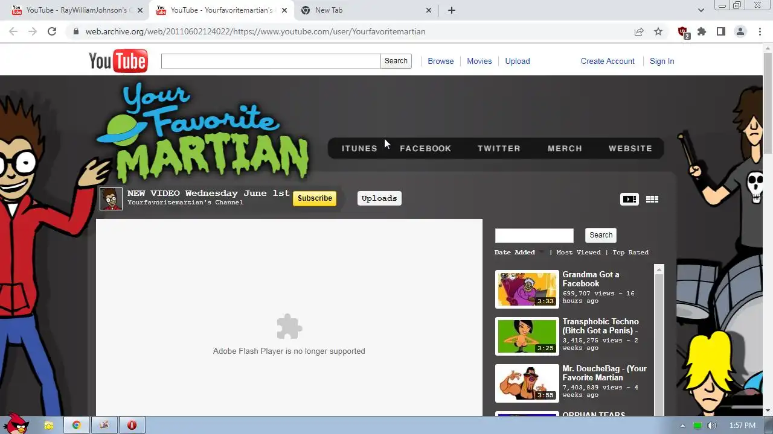Click the Sign In link
This screenshot has height=434, width=773.
pyautogui.click(x=662, y=61)
